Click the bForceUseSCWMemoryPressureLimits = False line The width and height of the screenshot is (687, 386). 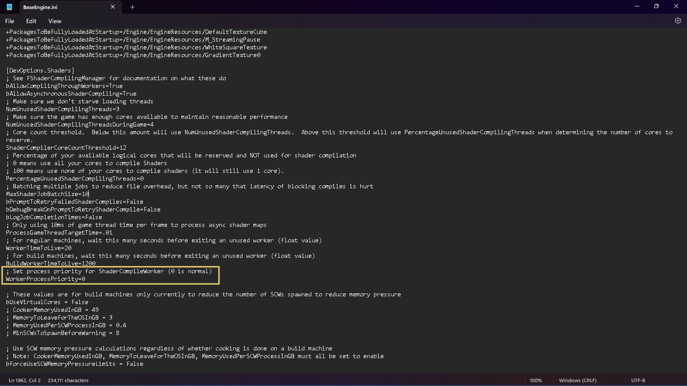click(x=75, y=364)
